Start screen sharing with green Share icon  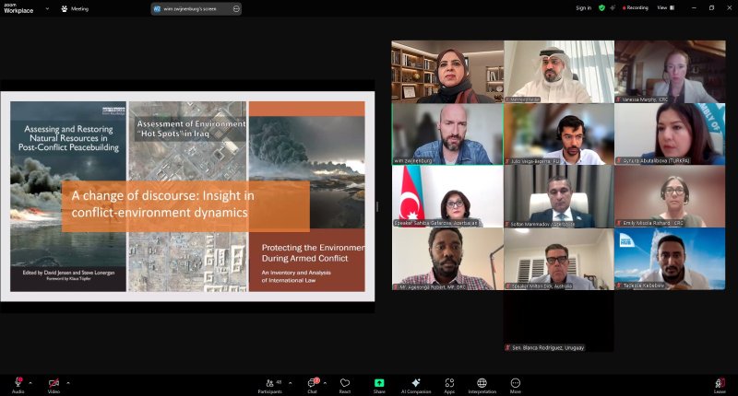click(x=379, y=383)
